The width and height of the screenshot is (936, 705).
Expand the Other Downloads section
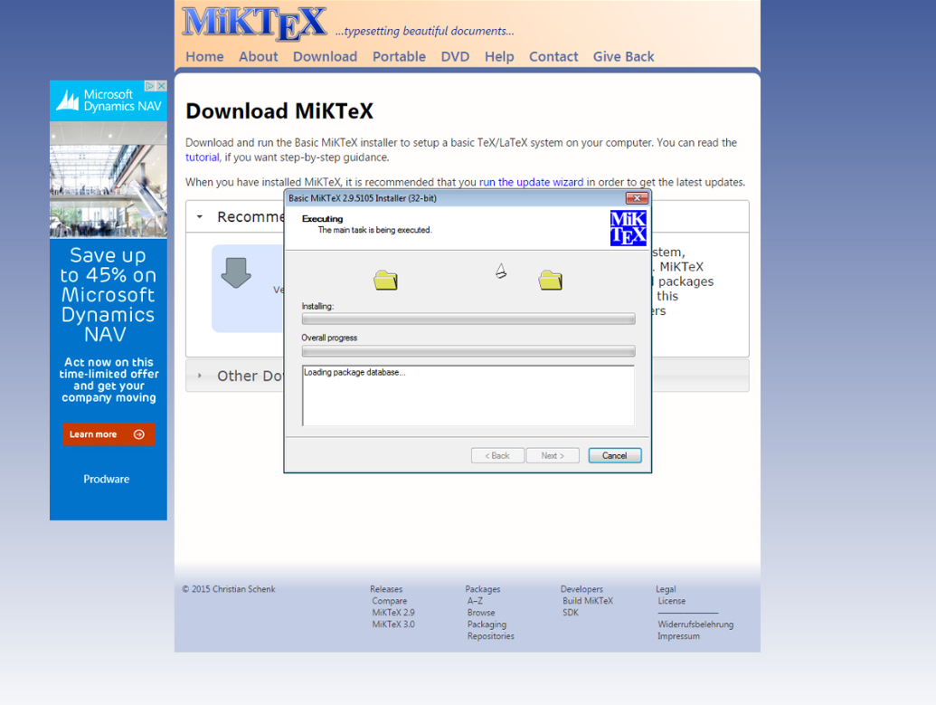coord(200,376)
